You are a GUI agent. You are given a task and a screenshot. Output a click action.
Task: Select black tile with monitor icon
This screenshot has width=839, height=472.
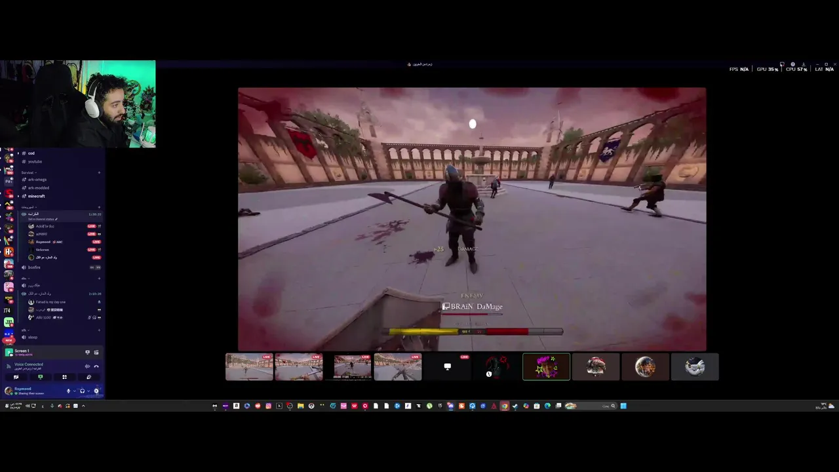pyautogui.click(x=448, y=367)
